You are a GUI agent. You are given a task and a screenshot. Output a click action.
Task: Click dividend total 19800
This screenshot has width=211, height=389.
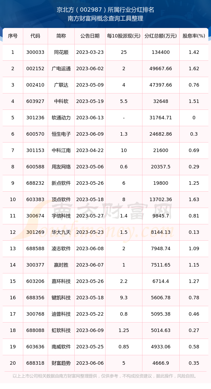click(x=161, y=183)
